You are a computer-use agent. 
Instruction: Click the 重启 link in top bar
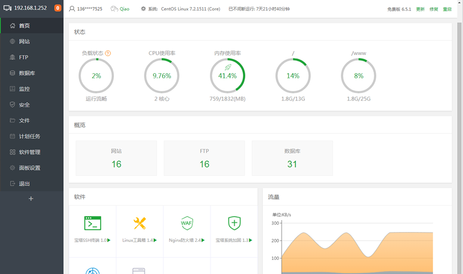447,9
